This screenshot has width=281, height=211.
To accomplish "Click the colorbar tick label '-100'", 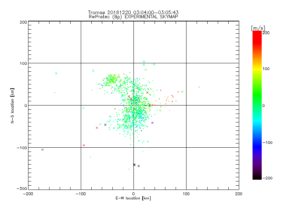I will click(x=267, y=142).
